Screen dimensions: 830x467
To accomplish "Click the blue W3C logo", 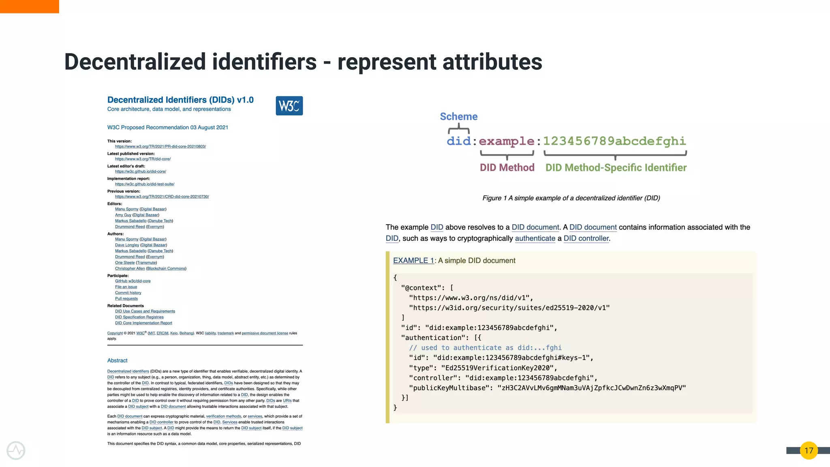I will coord(289,106).
